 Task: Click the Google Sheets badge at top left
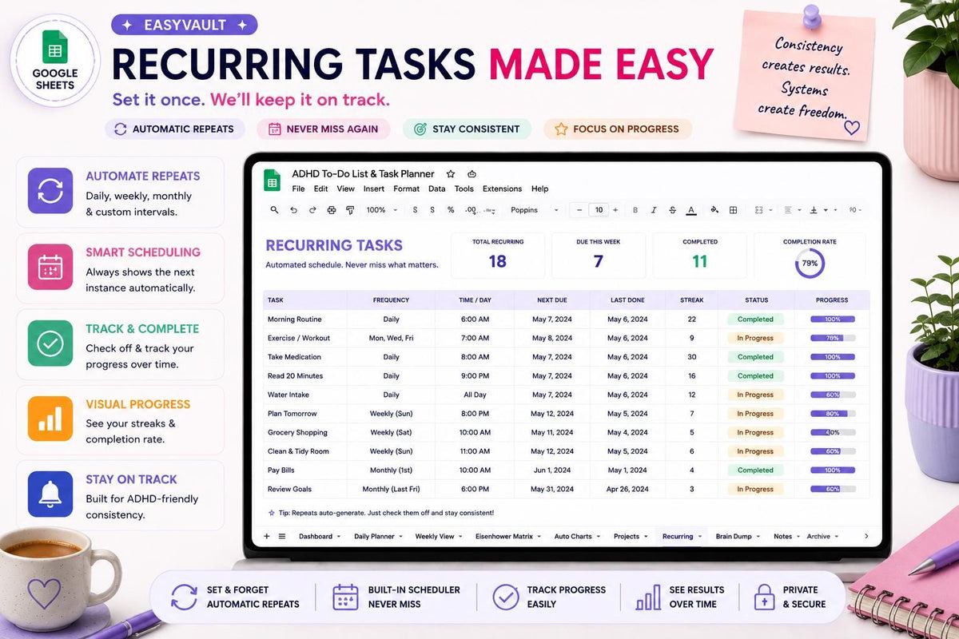click(54, 60)
